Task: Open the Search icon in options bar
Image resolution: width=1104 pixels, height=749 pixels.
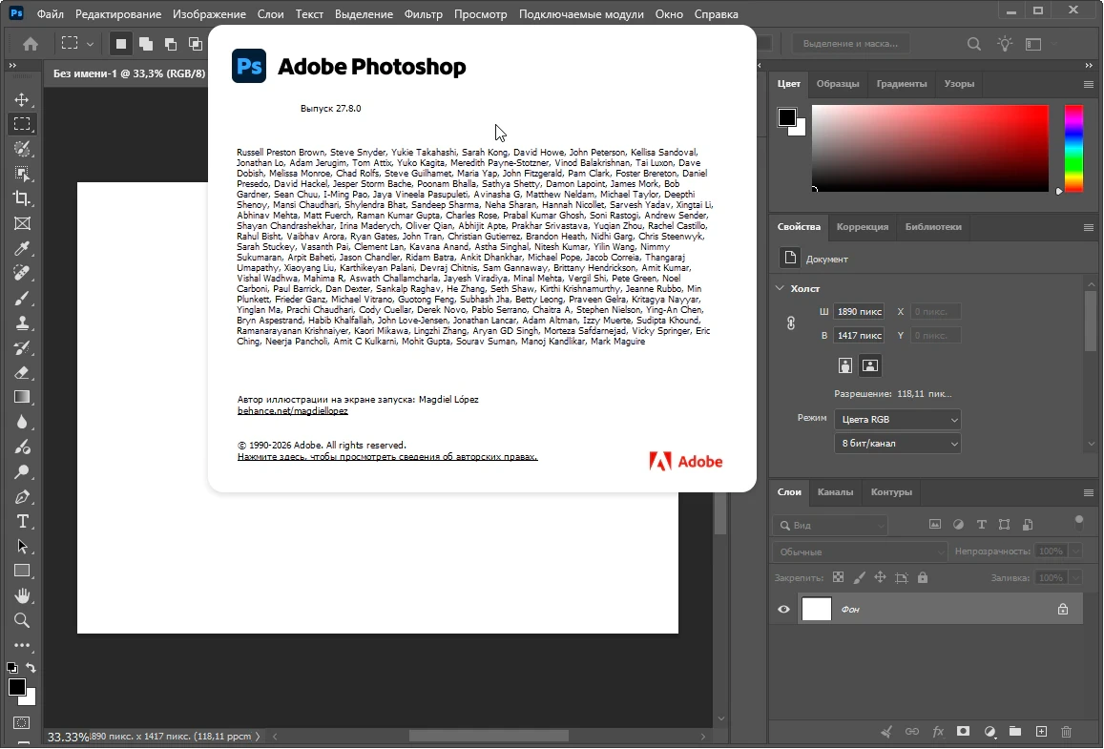Action: (x=973, y=44)
